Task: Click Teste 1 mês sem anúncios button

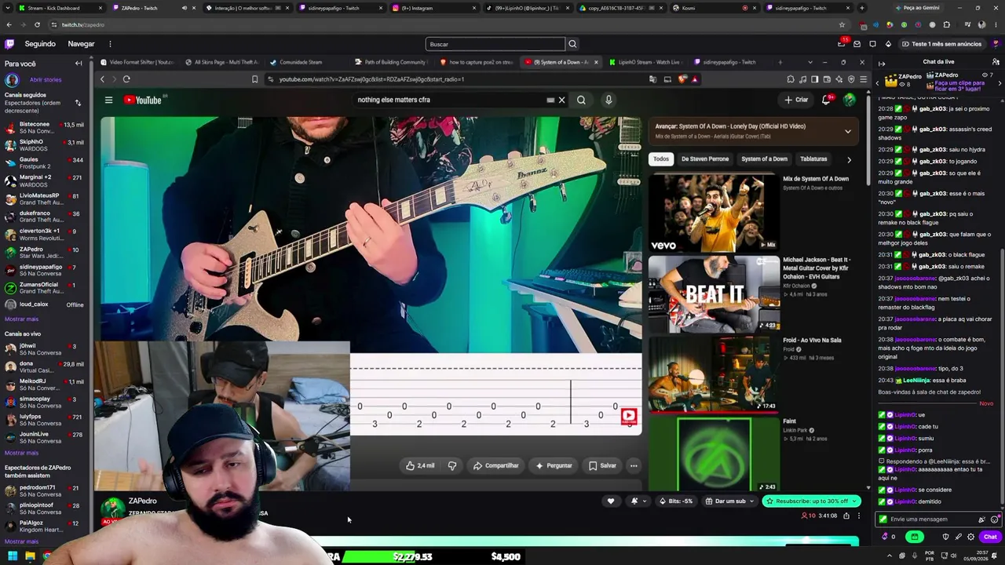Action: [x=941, y=44]
